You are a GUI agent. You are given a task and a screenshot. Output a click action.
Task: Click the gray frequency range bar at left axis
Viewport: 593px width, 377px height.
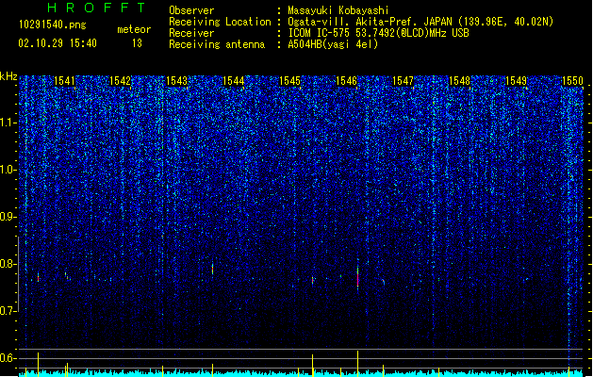click(x=18, y=274)
